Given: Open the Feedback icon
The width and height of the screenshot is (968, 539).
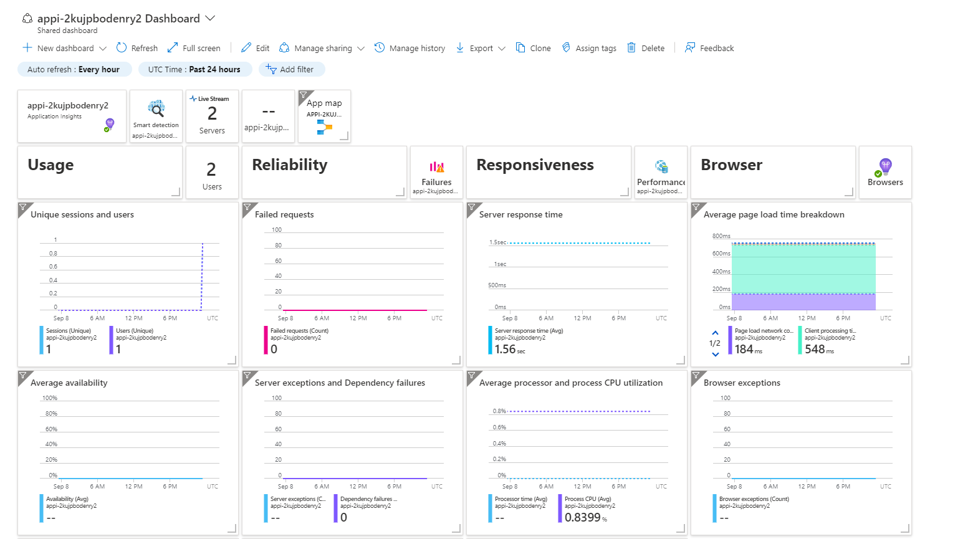Looking at the screenshot, I should pos(690,48).
